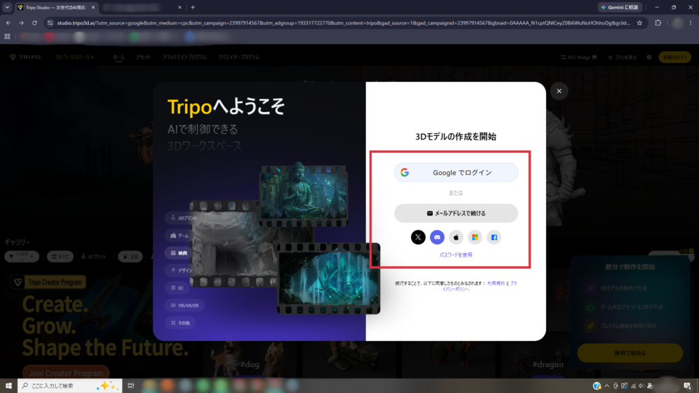
Task: Go forward with the browser forward arrow
Action: [21, 23]
